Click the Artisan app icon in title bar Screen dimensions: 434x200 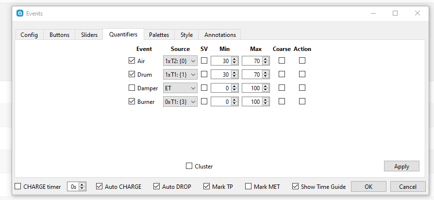[x=20, y=13]
